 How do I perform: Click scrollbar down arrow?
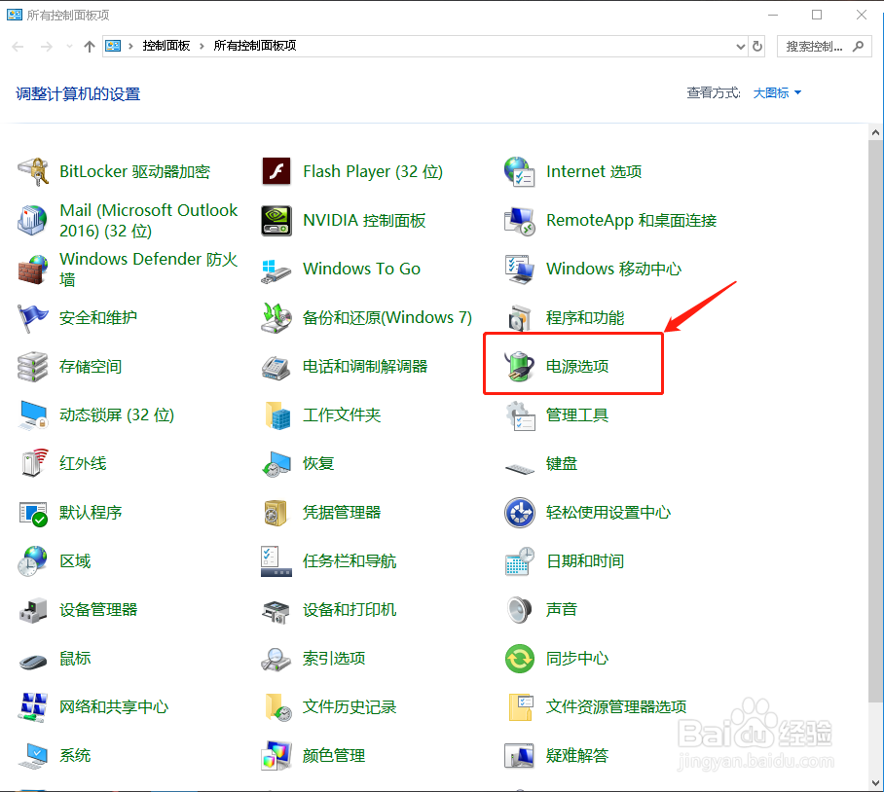(875, 782)
